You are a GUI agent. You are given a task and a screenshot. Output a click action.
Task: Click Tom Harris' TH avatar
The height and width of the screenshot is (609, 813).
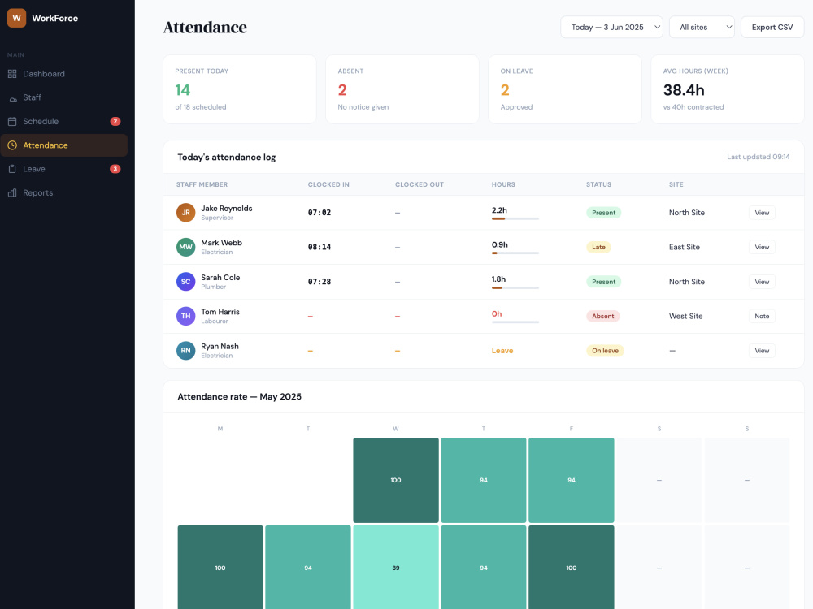click(x=185, y=316)
